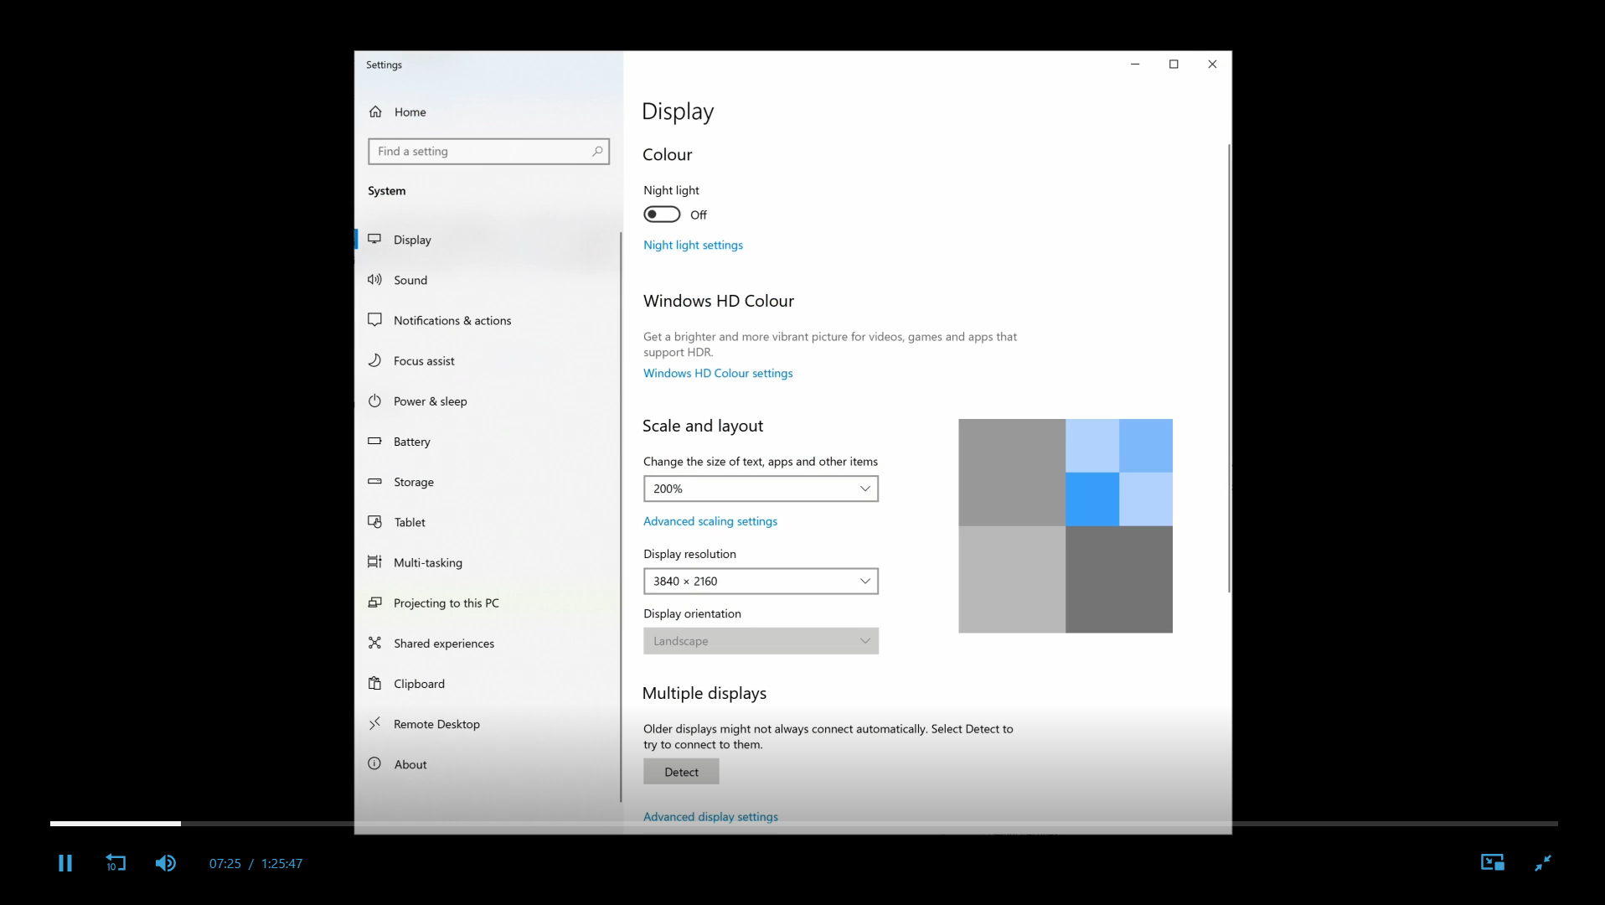Click the Focus assist moon icon

374,359
